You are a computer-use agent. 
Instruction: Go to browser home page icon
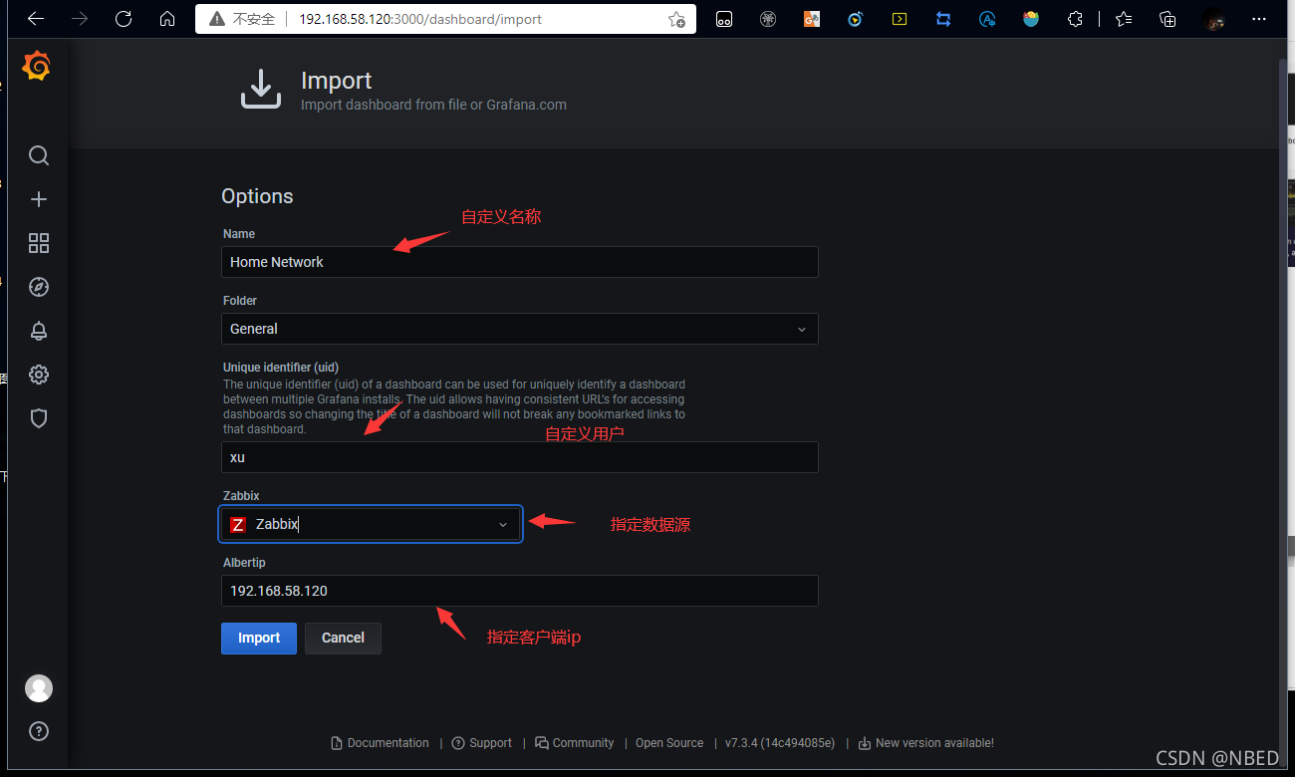[x=167, y=19]
